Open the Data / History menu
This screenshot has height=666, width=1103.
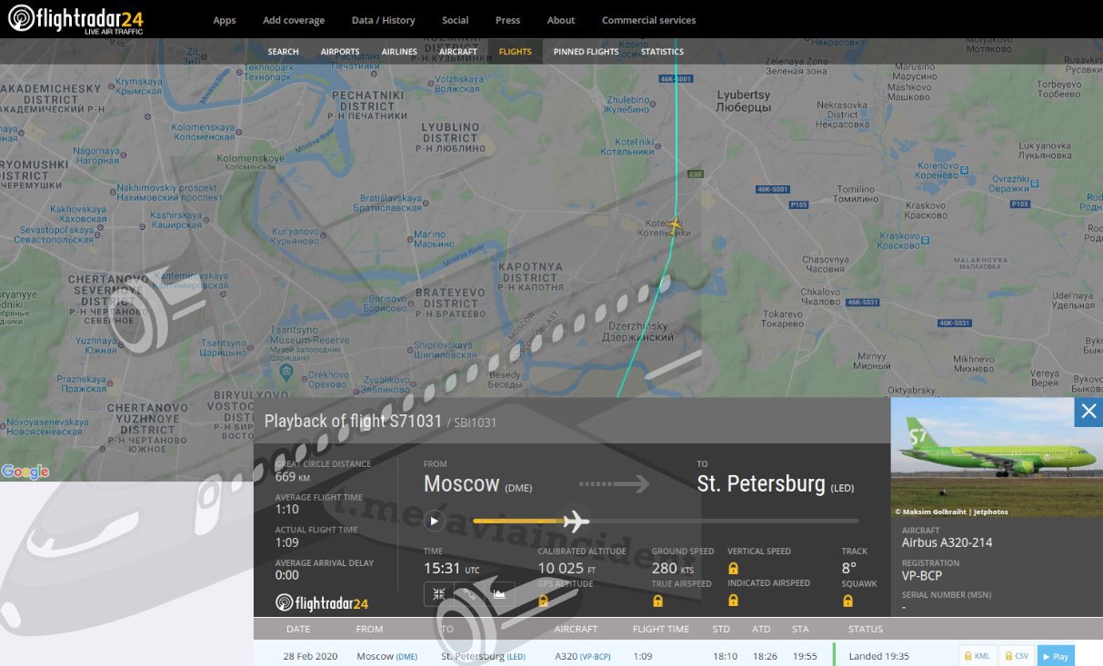384,20
